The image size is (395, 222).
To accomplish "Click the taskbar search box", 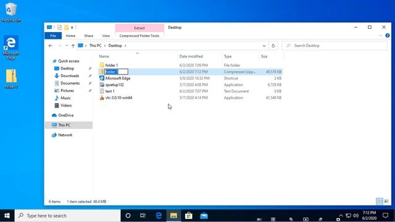I will [x=67, y=216].
